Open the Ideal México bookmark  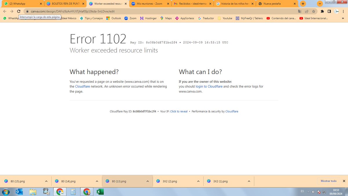pyautogui.click(x=69, y=18)
